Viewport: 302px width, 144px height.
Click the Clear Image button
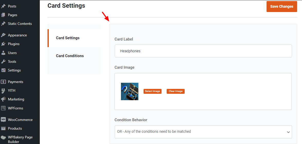(x=176, y=91)
